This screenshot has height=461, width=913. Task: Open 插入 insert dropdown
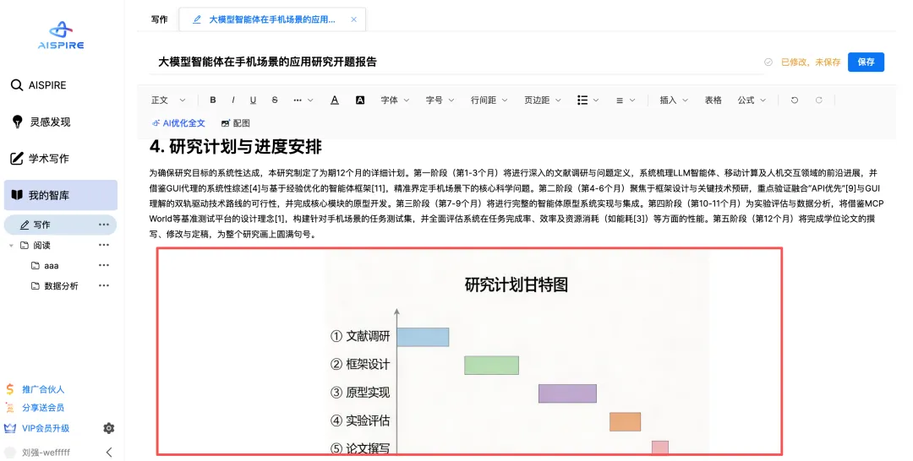click(x=674, y=100)
